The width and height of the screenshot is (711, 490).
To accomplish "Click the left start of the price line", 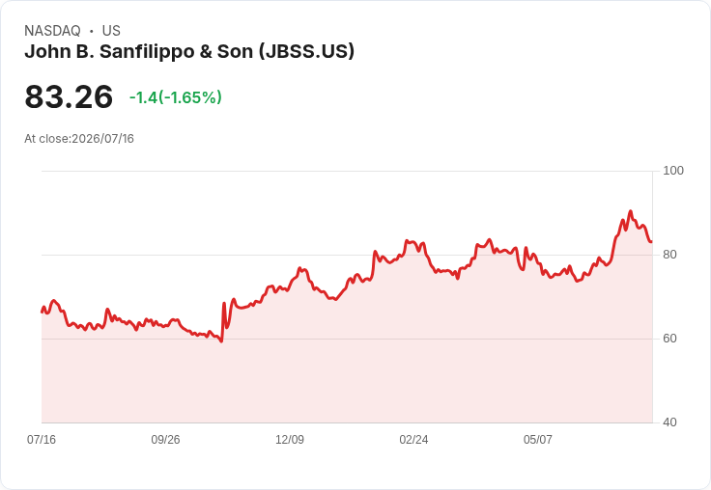I will pyautogui.click(x=43, y=312).
